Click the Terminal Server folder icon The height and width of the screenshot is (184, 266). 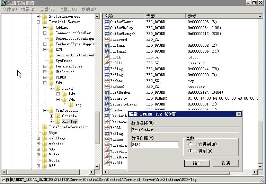(44, 22)
